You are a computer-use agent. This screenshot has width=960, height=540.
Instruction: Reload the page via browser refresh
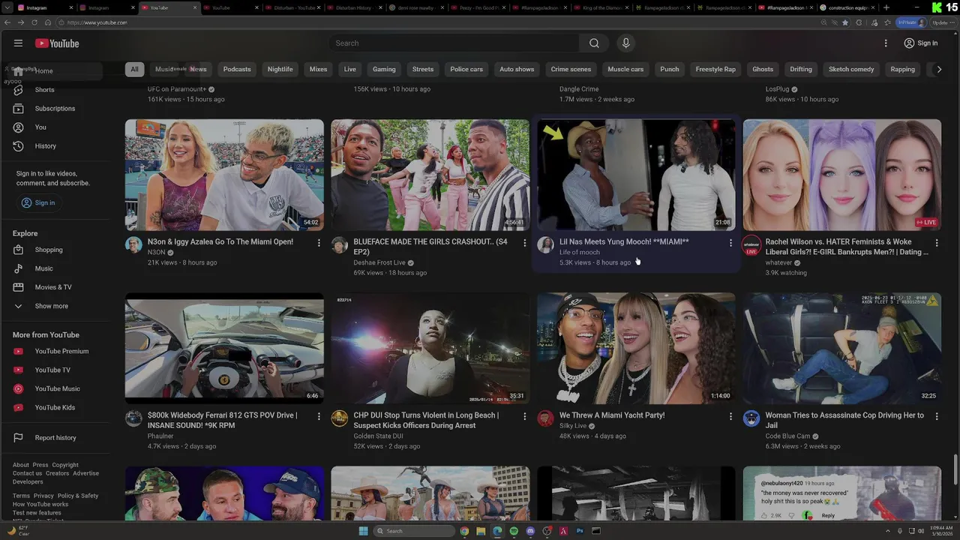(34, 22)
